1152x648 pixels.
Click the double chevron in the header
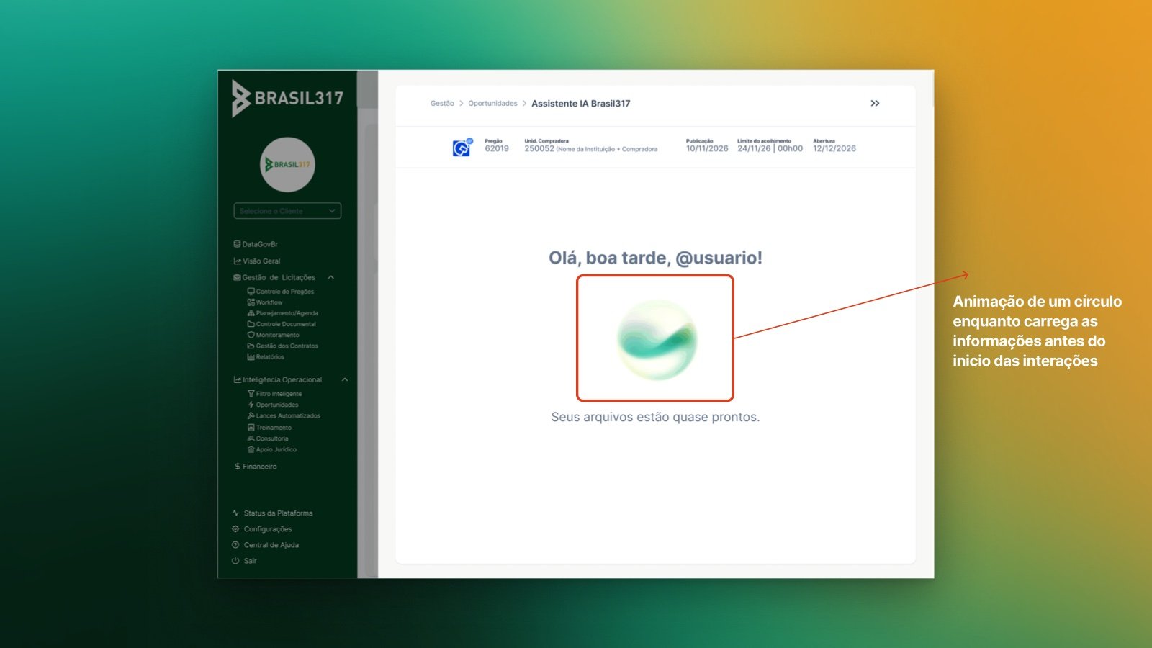[875, 104]
